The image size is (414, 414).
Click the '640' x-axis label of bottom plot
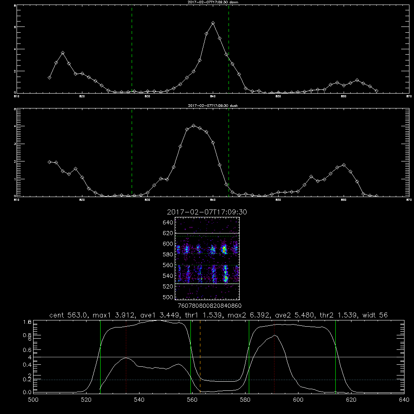click(404, 400)
